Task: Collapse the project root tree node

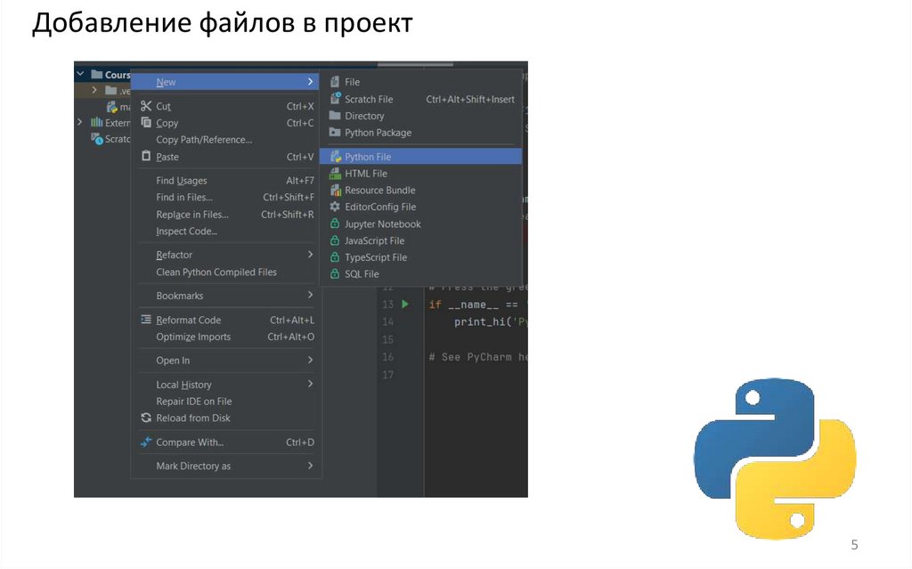Action: [x=80, y=74]
